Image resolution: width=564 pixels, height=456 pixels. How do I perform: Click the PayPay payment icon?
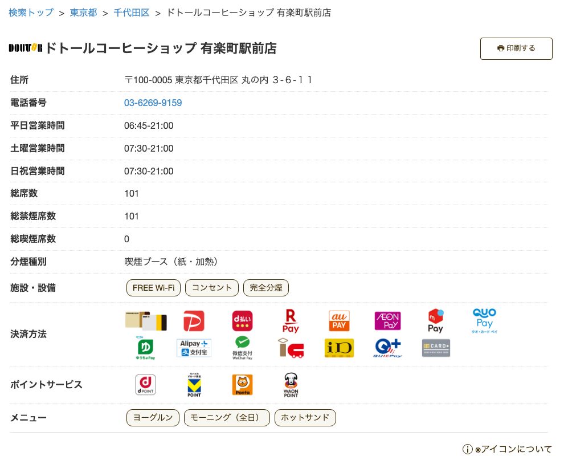click(x=194, y=321)
